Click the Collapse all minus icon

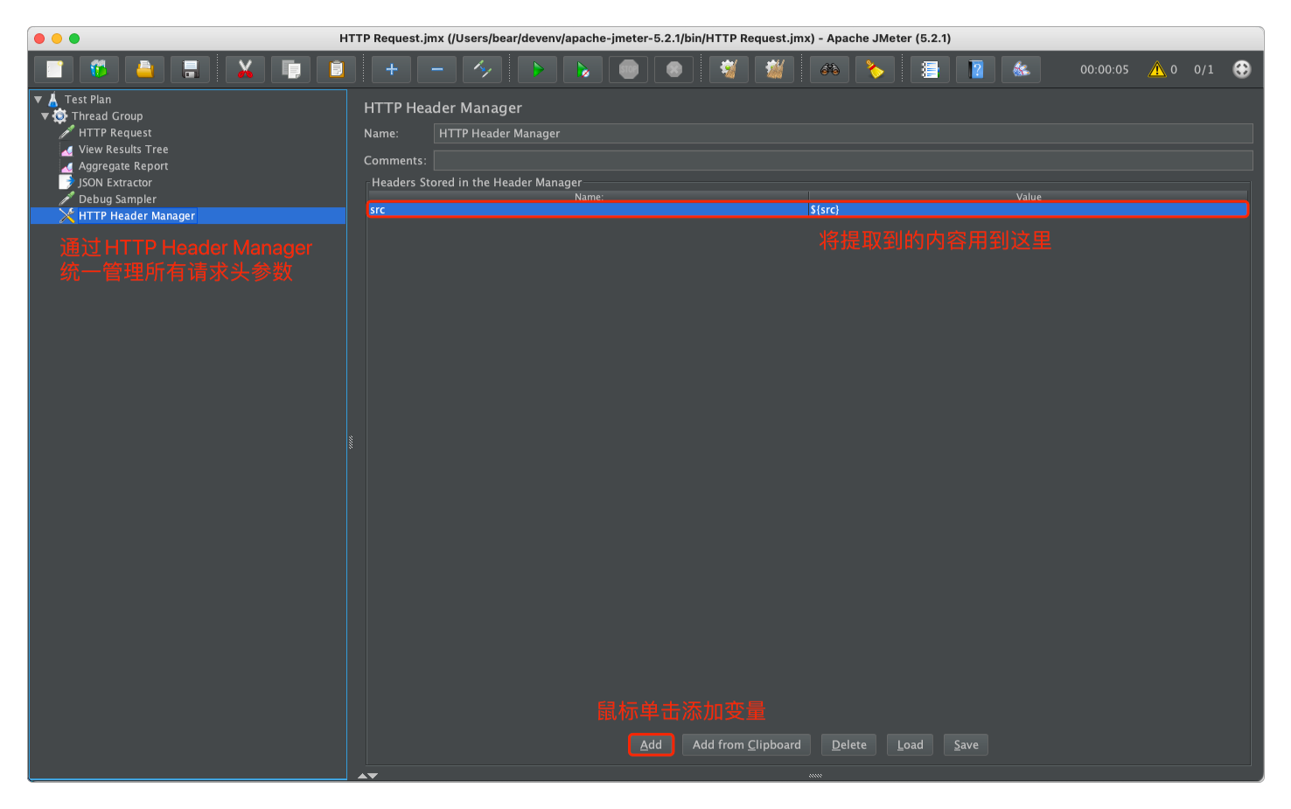pyautogui.click(x=437, y=69)
